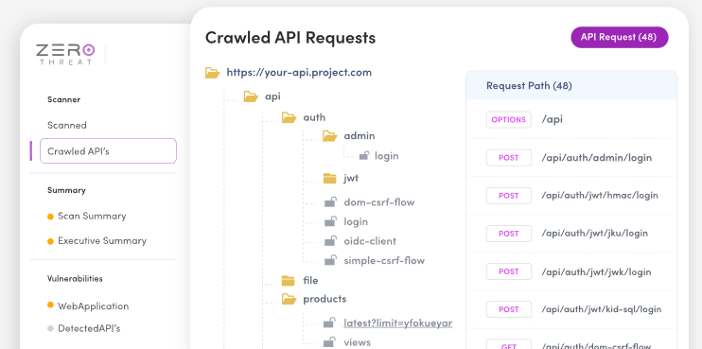The image size is (702, 349).
Task: Select views tree item
Action: click(x=358, y=342)
